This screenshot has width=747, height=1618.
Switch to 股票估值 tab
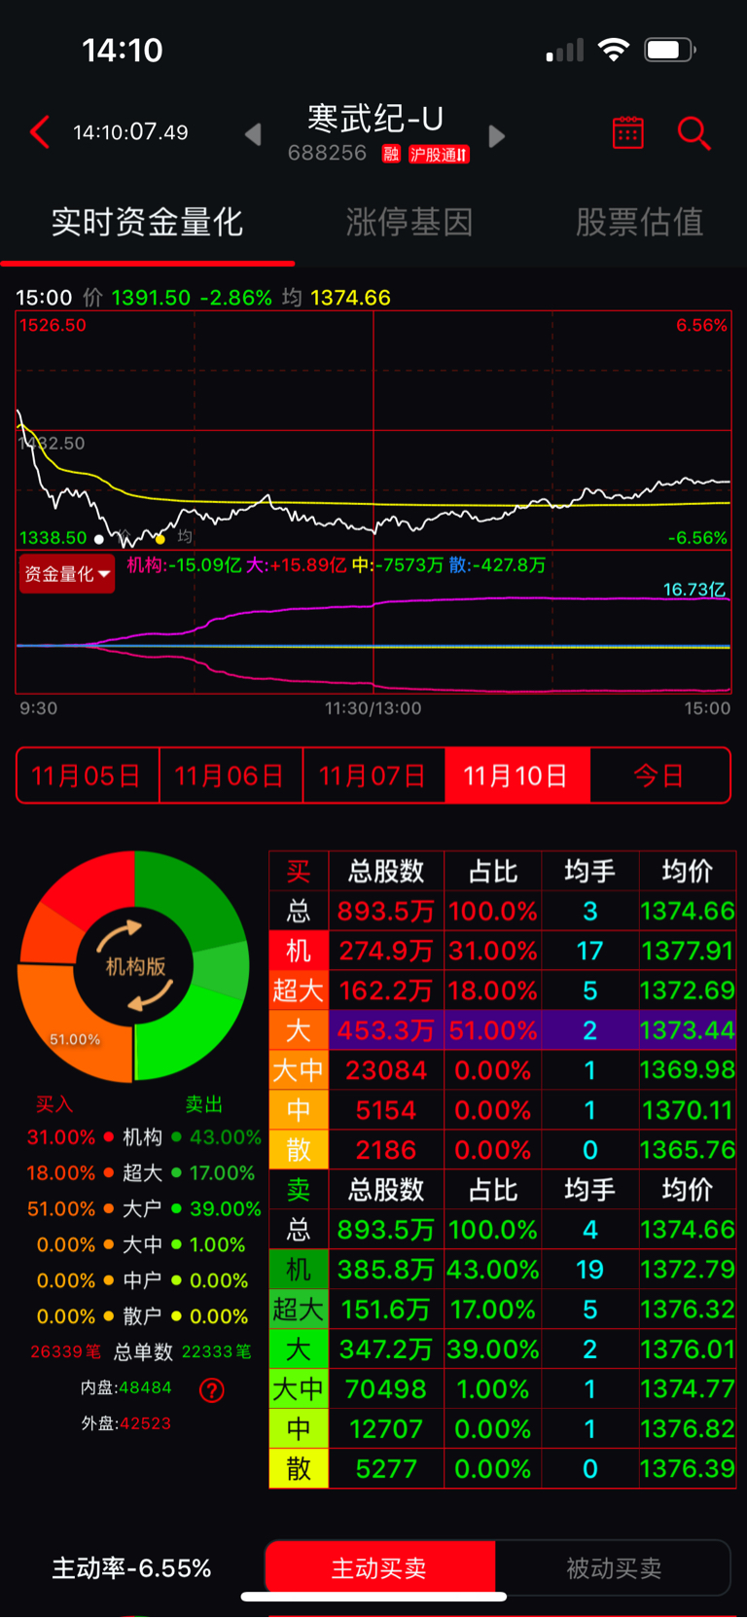tap(639, 222)
